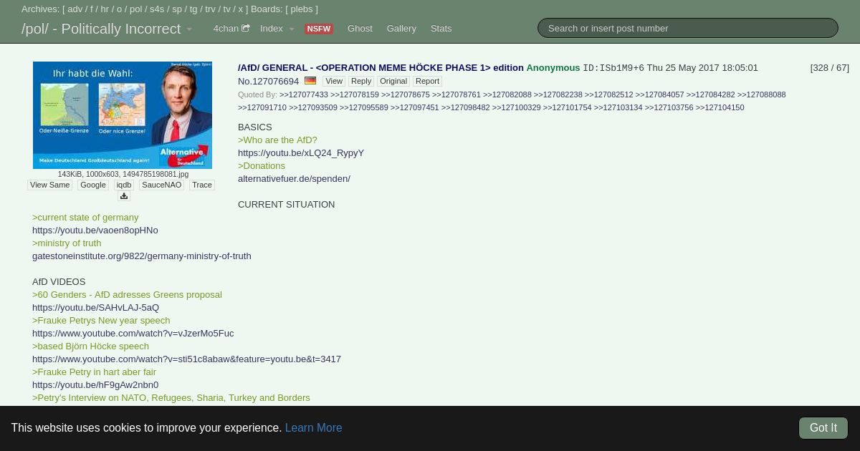
Task: Go to the s4s archive
Action: 157,9
